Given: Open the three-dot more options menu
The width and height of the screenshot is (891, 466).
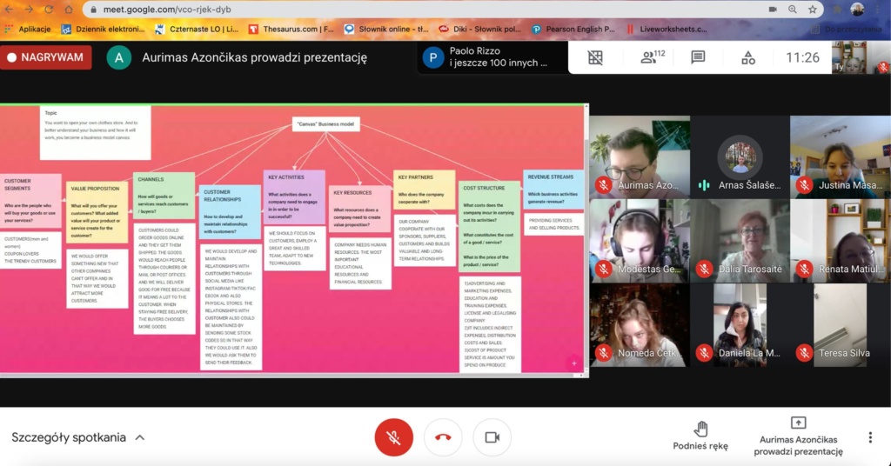Looking at the screenshot, I should [869, 437].
